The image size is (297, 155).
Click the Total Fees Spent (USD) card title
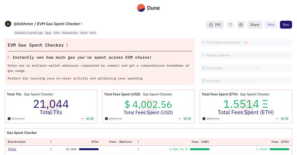(x=122, y=94)
